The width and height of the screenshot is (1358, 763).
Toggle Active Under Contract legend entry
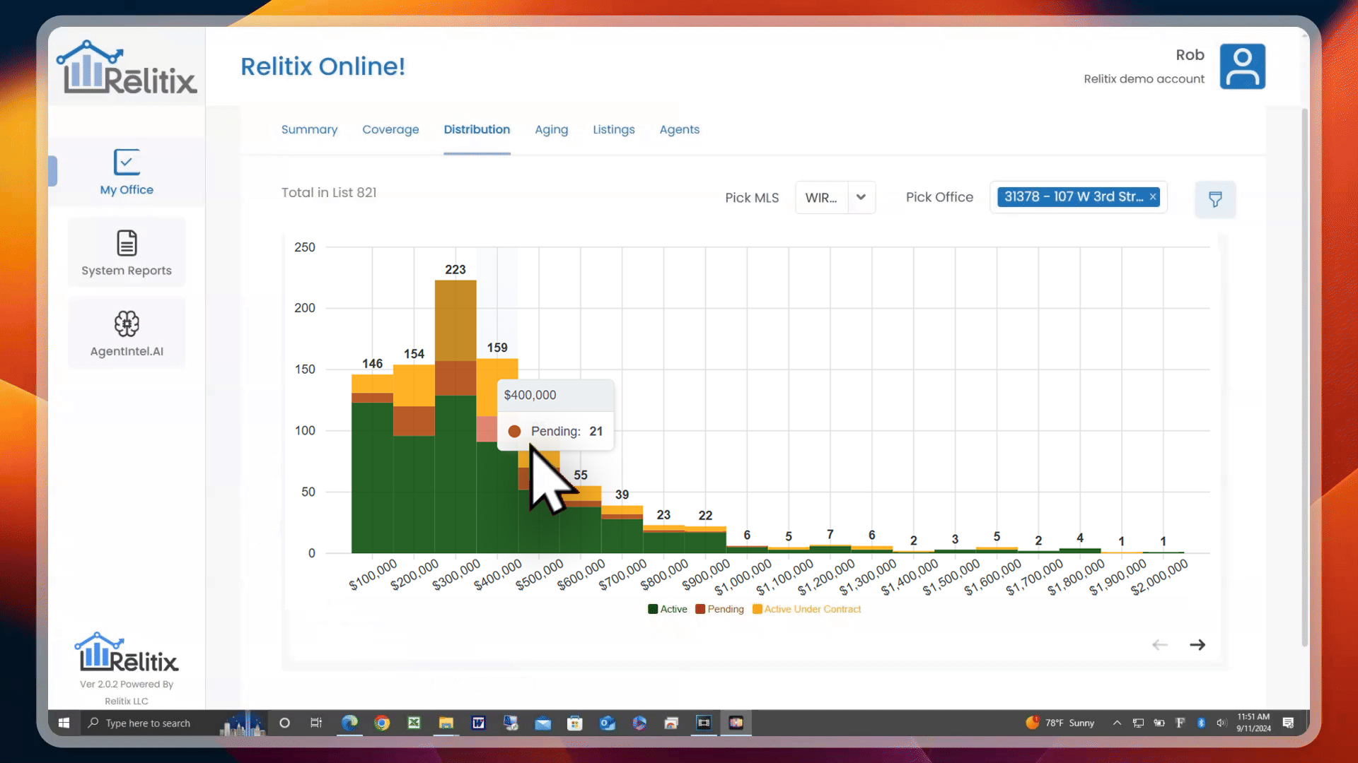tap(807, 609)
